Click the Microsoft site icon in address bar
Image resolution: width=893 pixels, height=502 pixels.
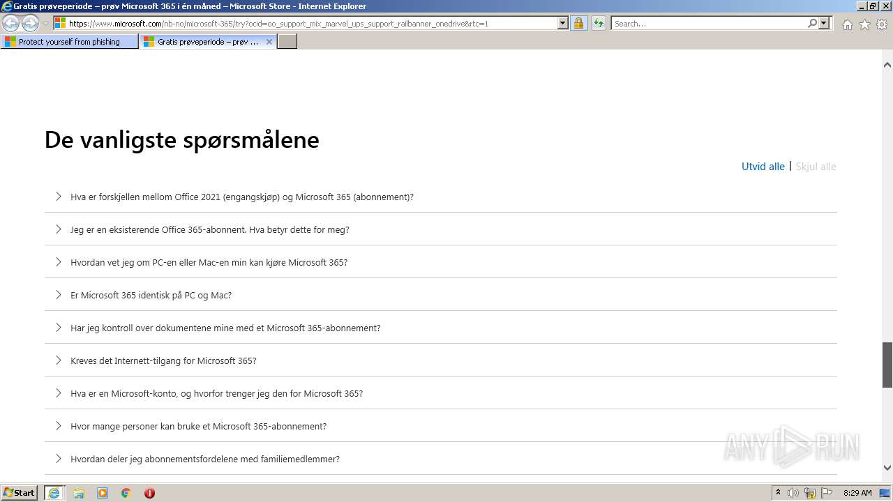click(61, 23)
